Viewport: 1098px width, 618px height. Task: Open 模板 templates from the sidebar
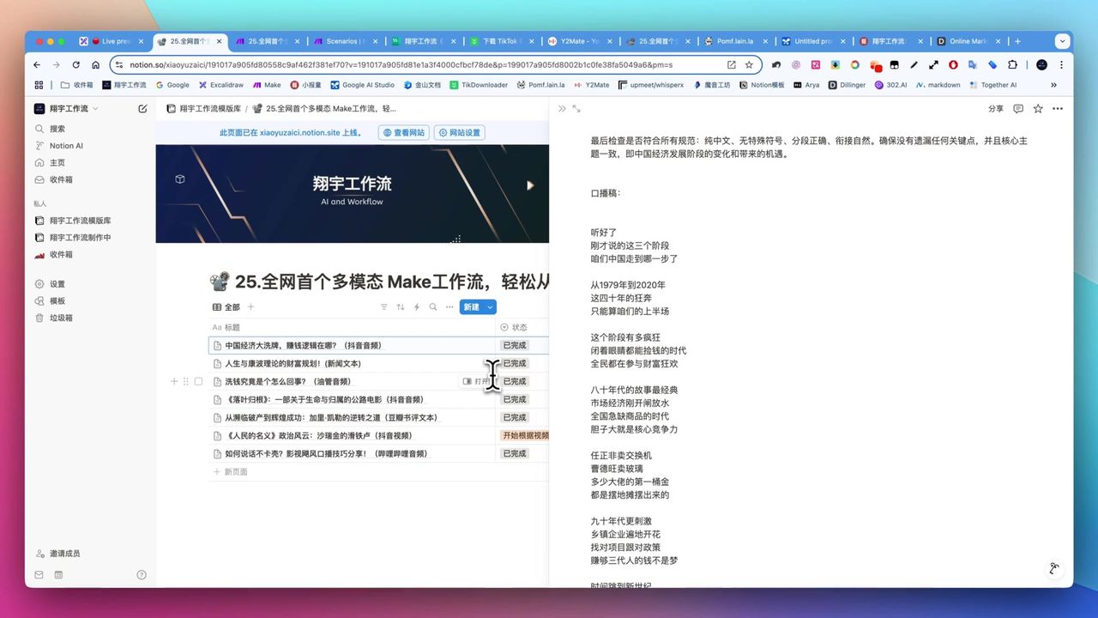point(57,300)
